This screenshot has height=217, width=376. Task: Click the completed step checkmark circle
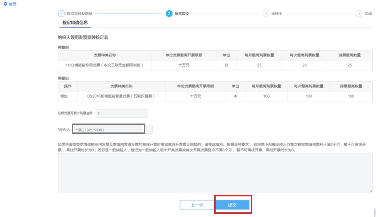[x=61, y=14]
